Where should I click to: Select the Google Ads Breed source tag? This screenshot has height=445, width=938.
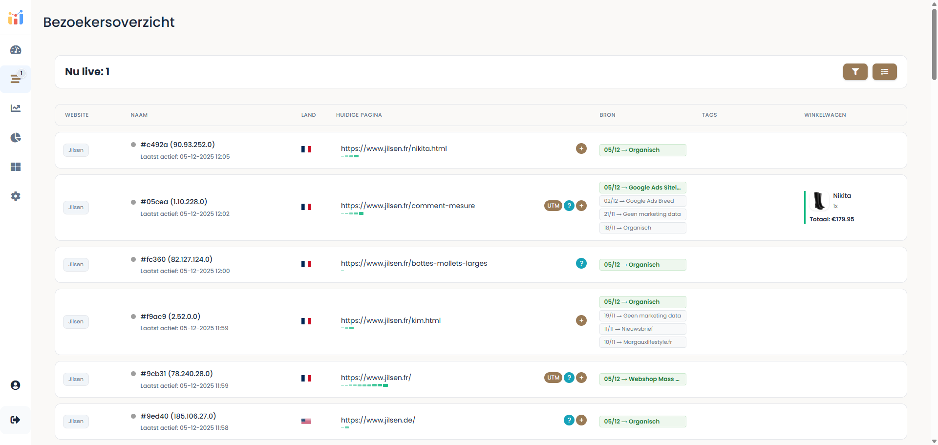click(x=642, y=201)
